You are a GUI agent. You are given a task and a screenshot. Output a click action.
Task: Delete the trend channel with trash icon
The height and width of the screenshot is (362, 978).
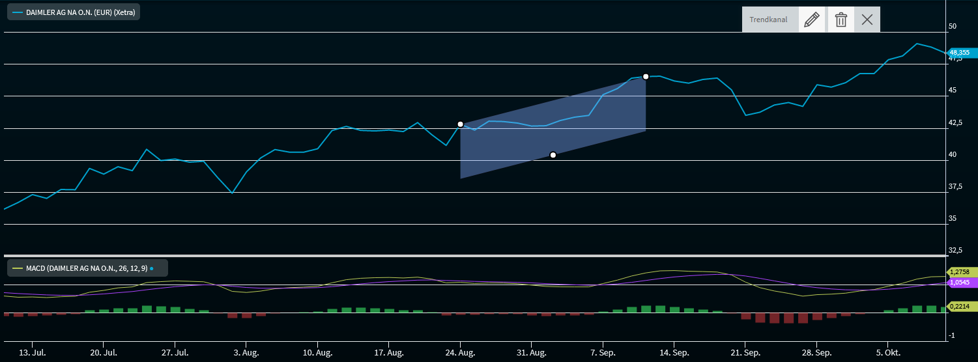tap(841, 20)
